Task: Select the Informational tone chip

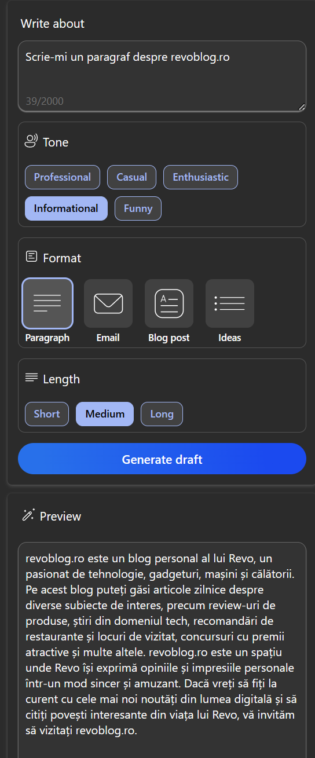Action: pos(66,208)
